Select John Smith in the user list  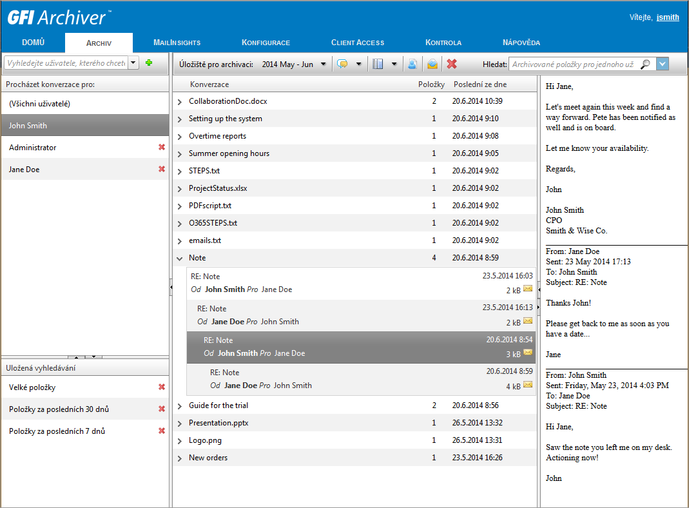point(85,125)
